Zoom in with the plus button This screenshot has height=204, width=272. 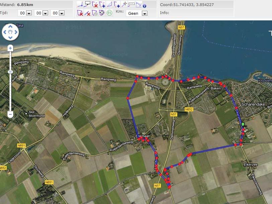tap(10, 48)
